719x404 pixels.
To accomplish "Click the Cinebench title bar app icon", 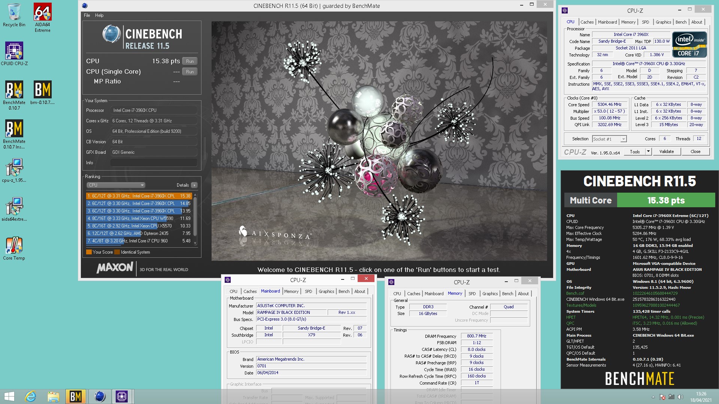I will (x=85, y=6).
